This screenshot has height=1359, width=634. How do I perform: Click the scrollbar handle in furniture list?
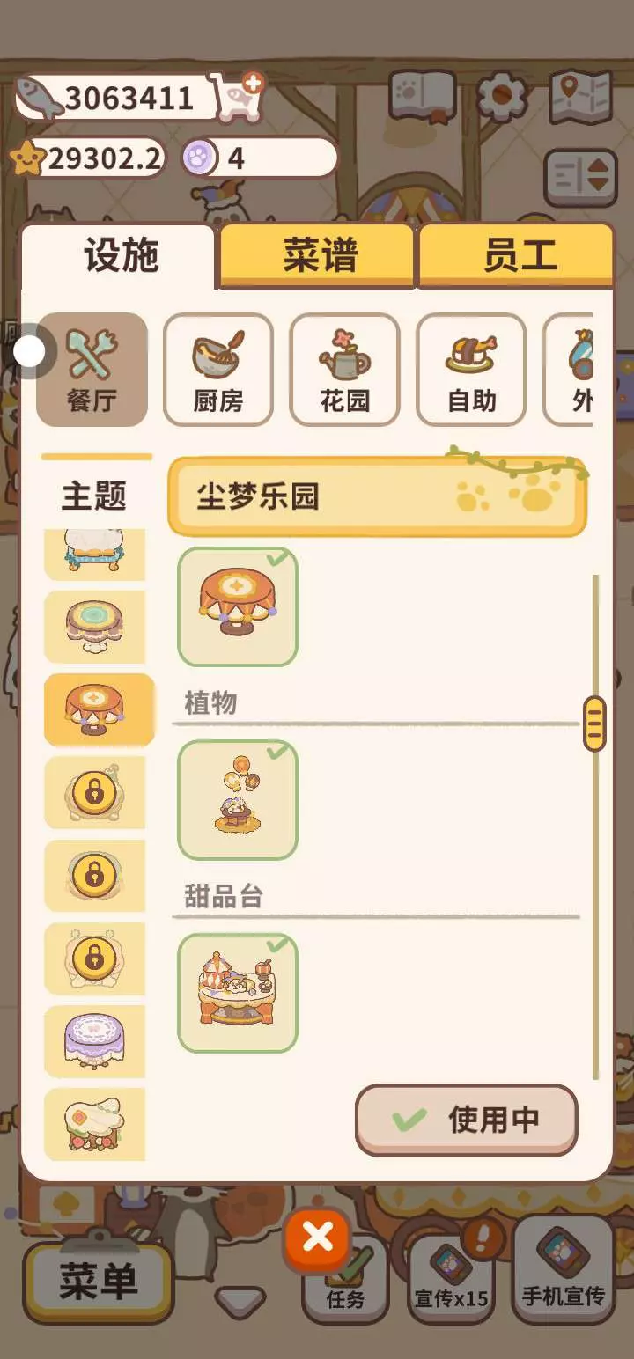click(x=594, y=724)
